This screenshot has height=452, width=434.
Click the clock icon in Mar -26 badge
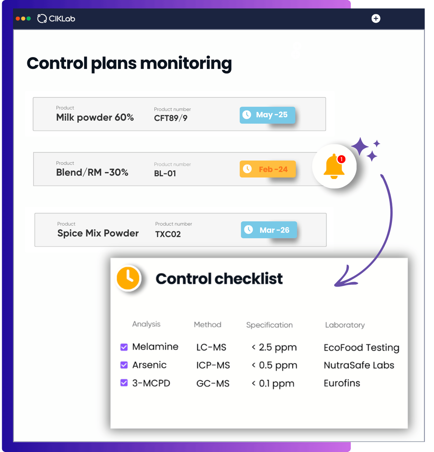249,230
